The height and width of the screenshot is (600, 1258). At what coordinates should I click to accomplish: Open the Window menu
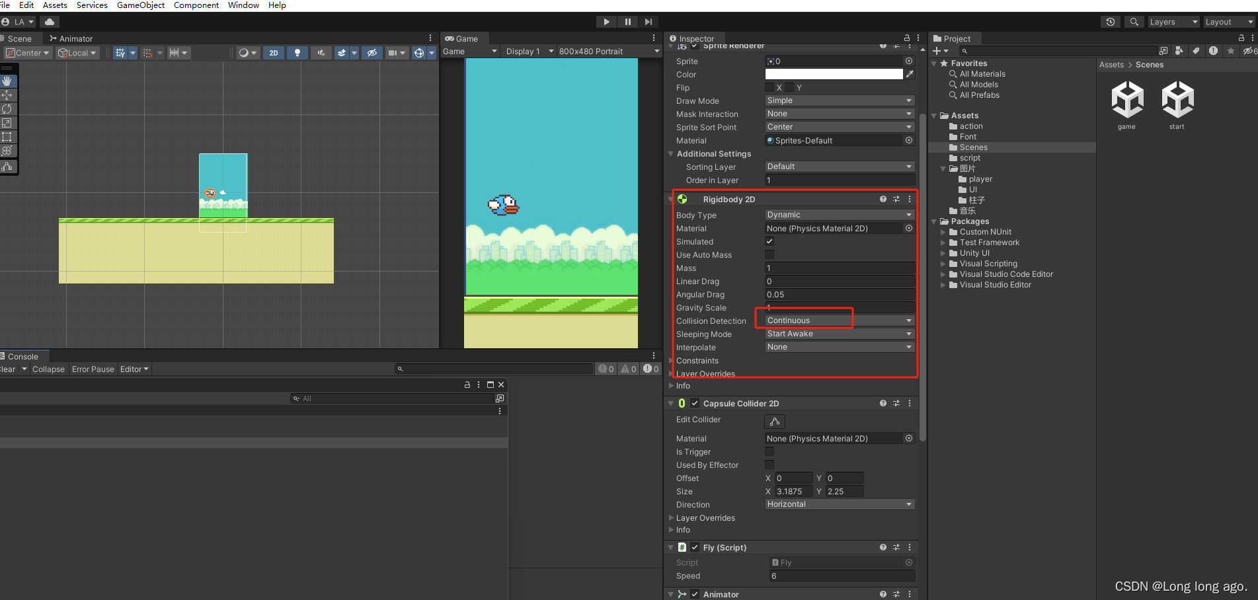(x=243, y=5)
